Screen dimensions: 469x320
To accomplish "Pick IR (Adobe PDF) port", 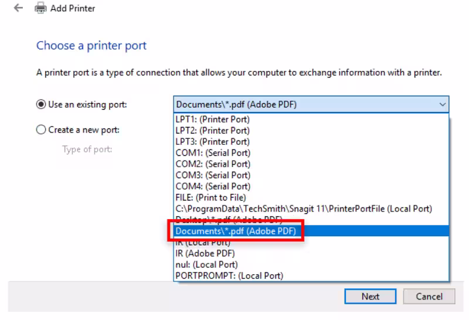I will [x=205, y=253].
